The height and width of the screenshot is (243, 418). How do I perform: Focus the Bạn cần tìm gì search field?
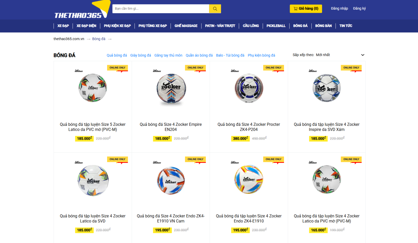click(161, 9)
